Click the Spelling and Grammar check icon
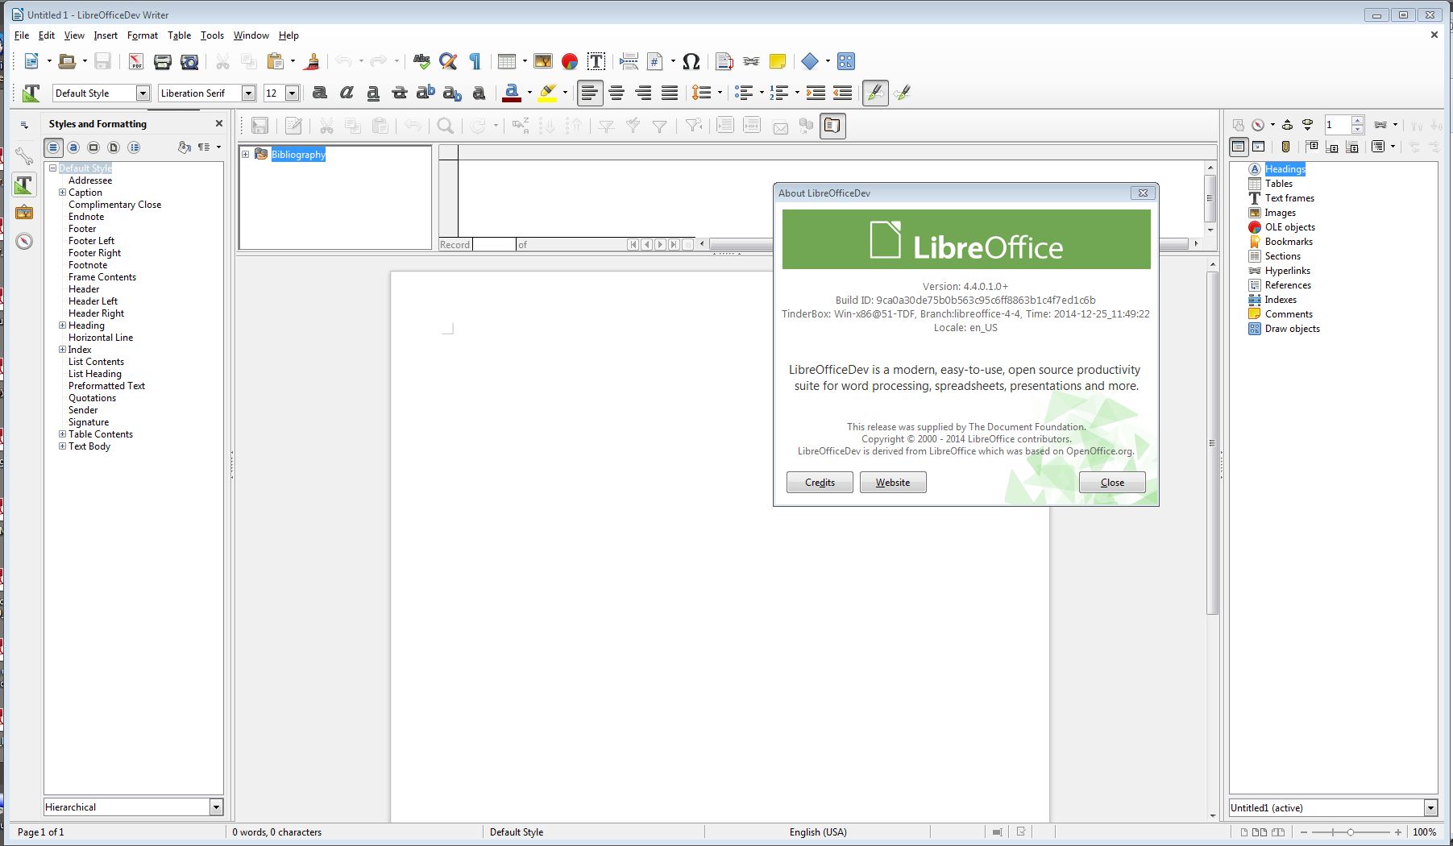This screenshot has width=1453, height=846. pos(421,62)
